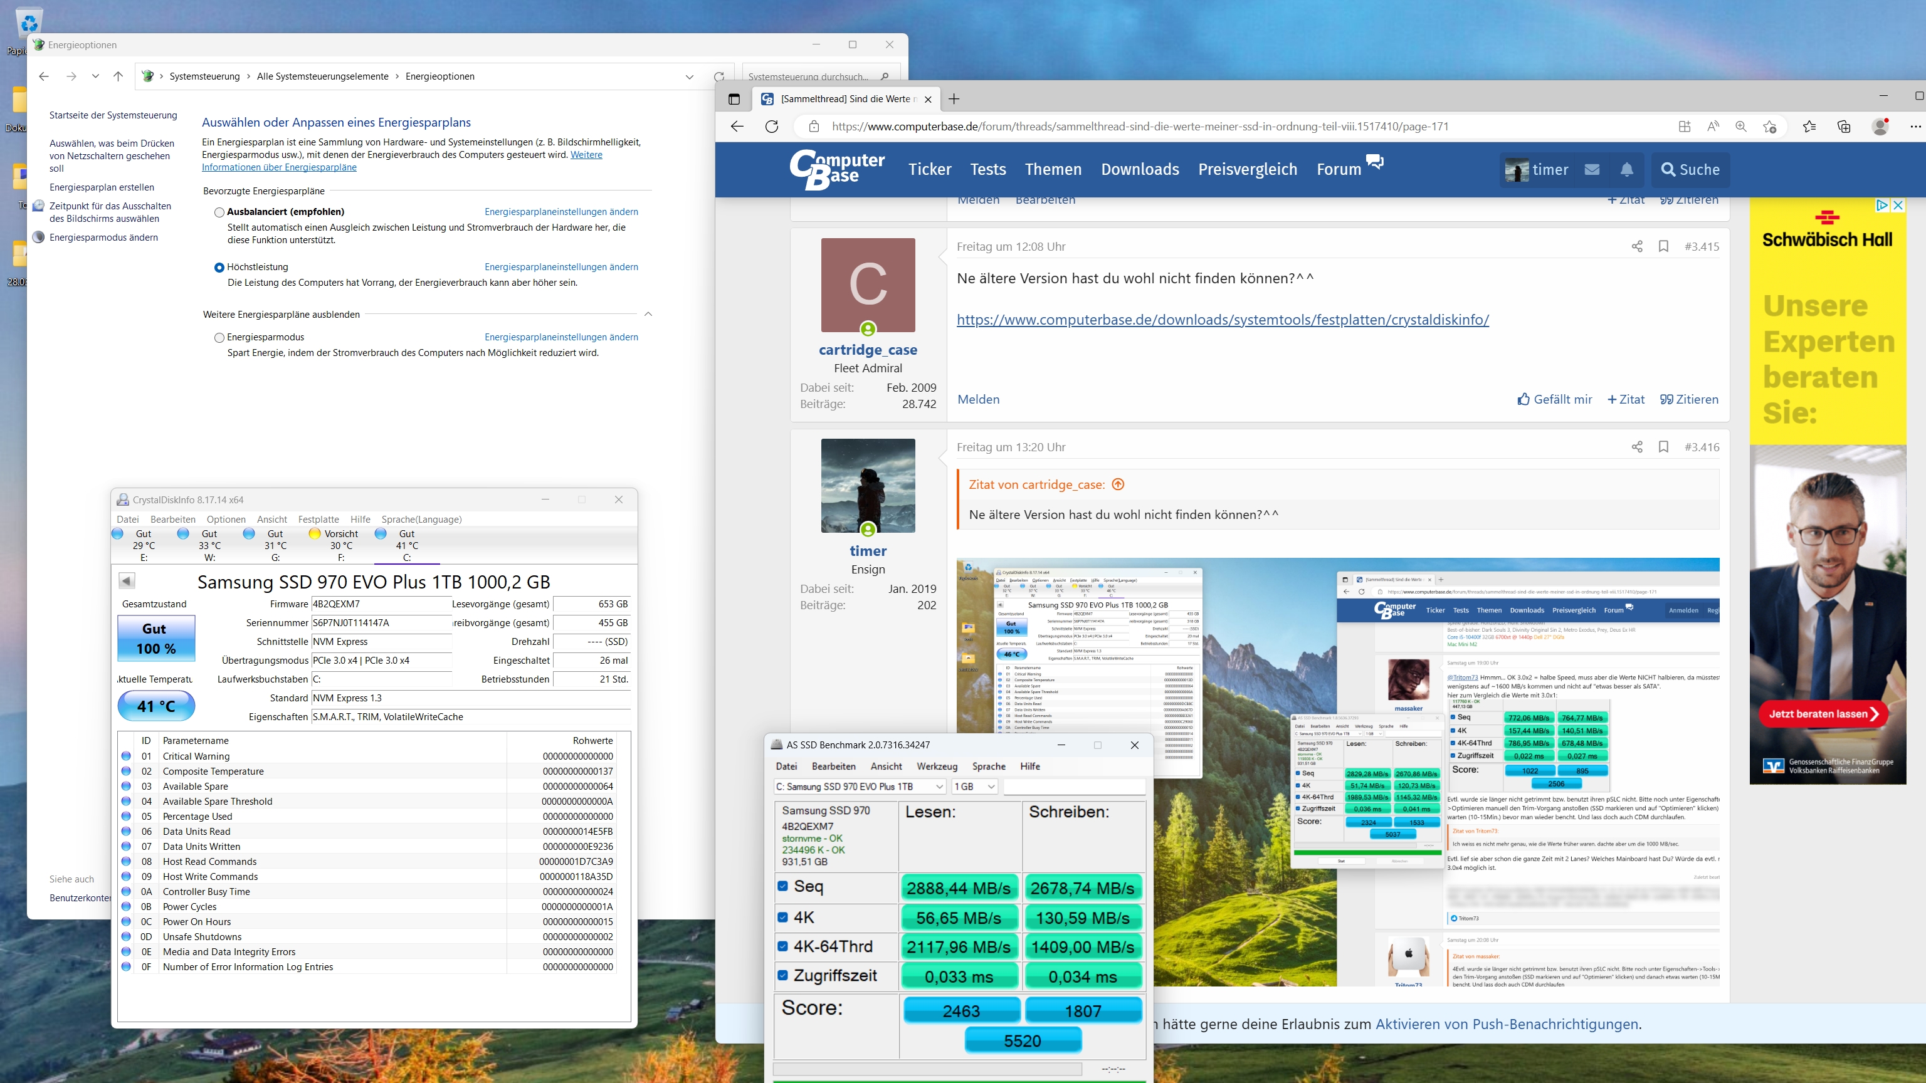Uncheck the 4K-64Thrd test checkbox
The width and height of the screenshot is (1926, 1083).
click(783, 946)
